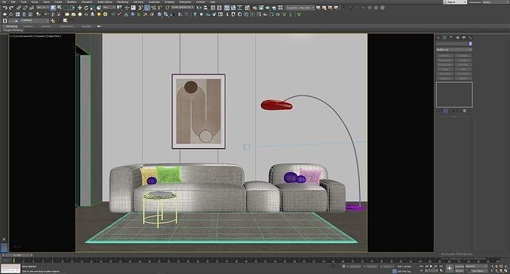Viewport: 510px width, 274px height.
Task: Activate the Select and Scale tool
Action: [93, 8]
